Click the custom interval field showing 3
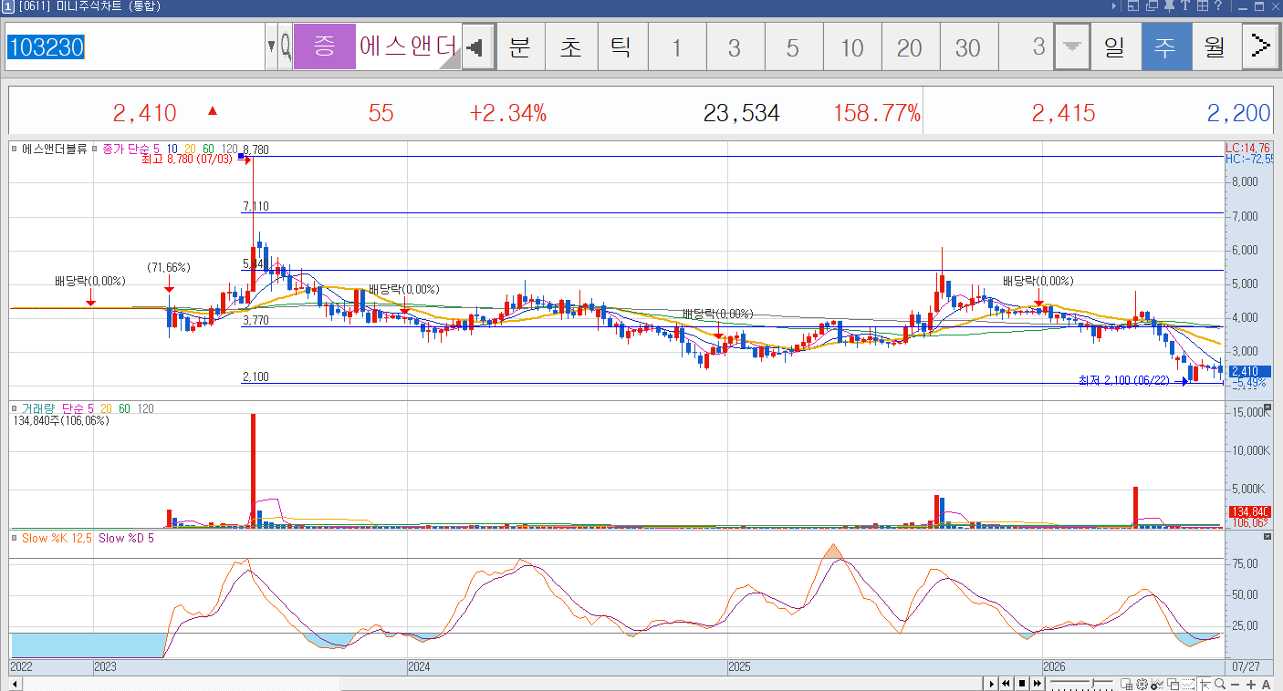The width and height of the screenshot is (1283, 691). (x=1026, y=46)
